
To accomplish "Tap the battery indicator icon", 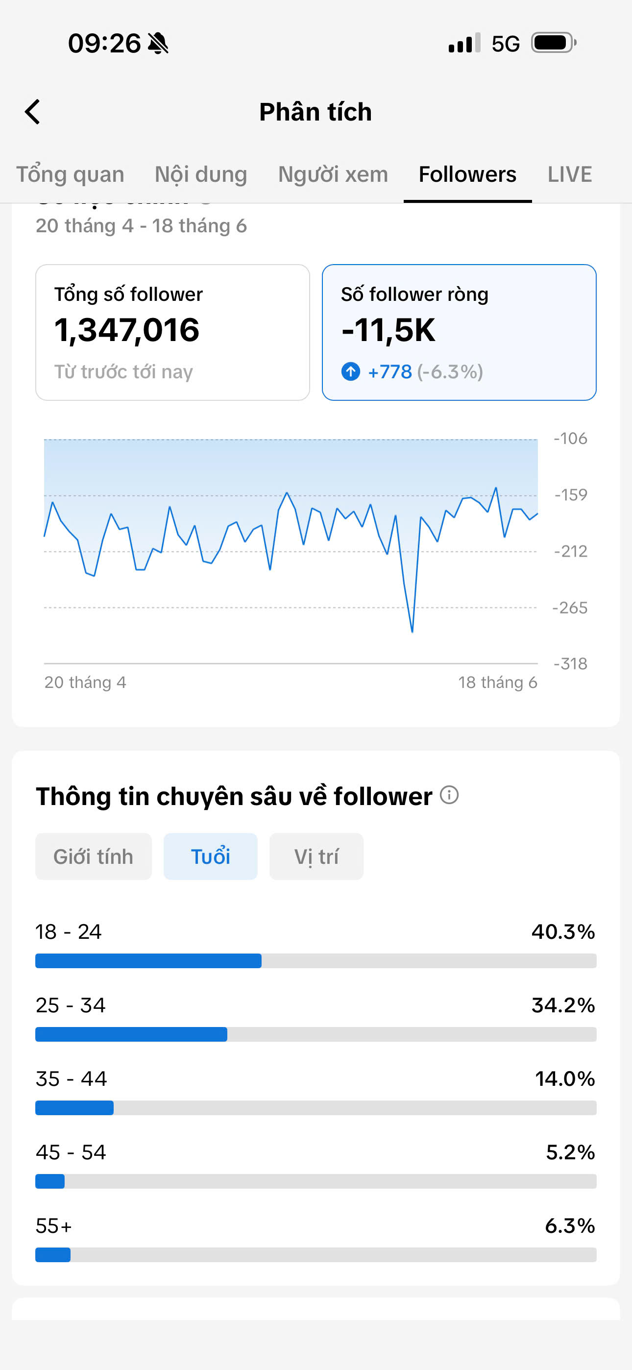I will coord(554,43).
